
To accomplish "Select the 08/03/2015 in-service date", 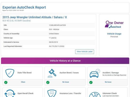I will pyautogui.click(x=53, y=42).
